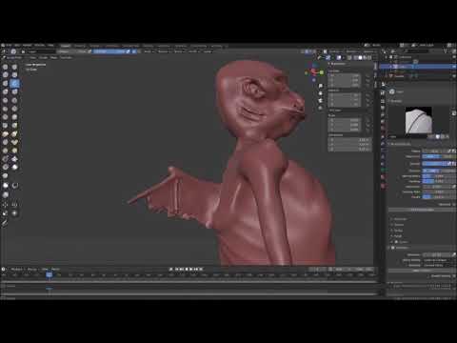Click the Location X field in Transform panel
The height and width of the screenshot is (343, 457).
click(345, 76)
